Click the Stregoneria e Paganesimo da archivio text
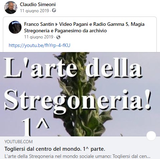Viewport: 160px width, 159px height. 65,31
